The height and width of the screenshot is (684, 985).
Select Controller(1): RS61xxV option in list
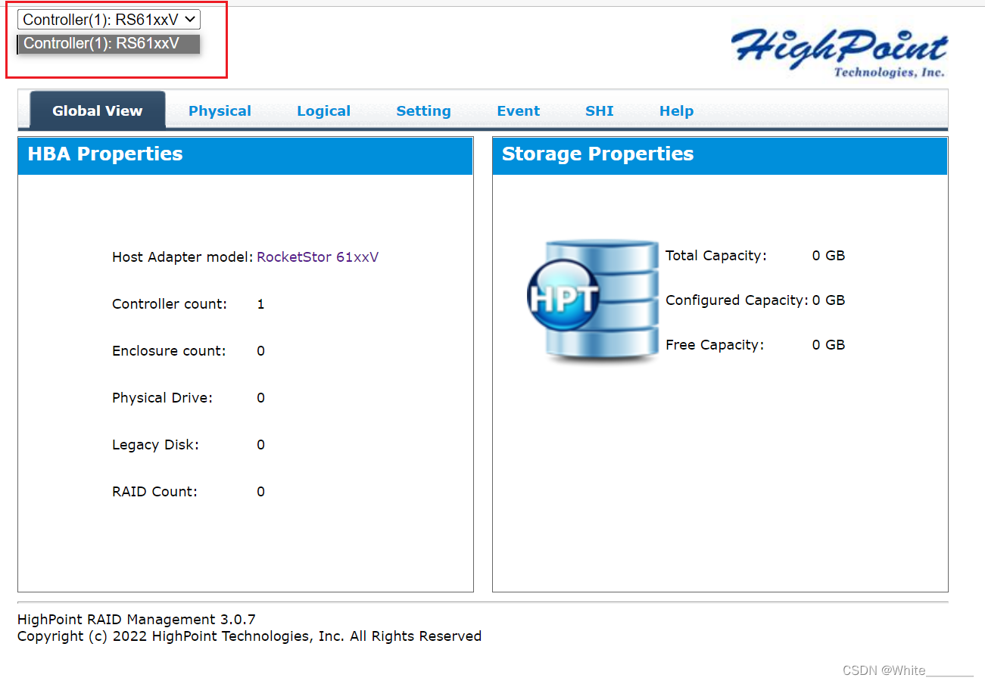(x=109, y=44)
